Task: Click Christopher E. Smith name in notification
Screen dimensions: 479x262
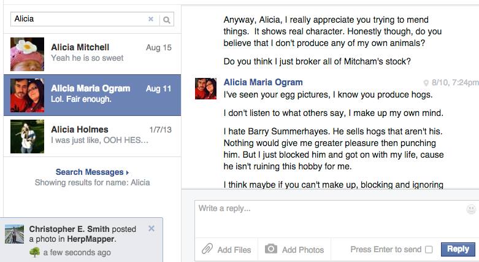Action: 69,229
